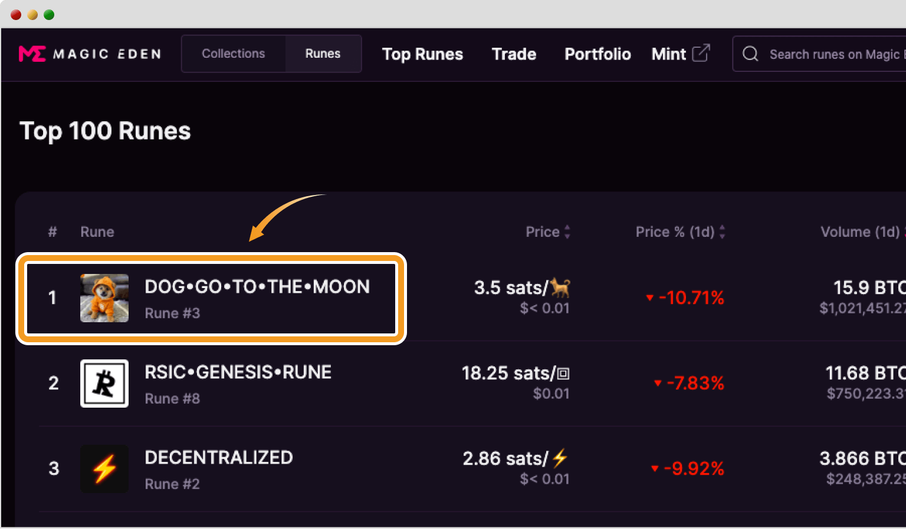Open the DOG•GO•TO•THE•MOON rune link
Image resolution: width=906 pixels, height=529 pixels.
pos(257,287)
